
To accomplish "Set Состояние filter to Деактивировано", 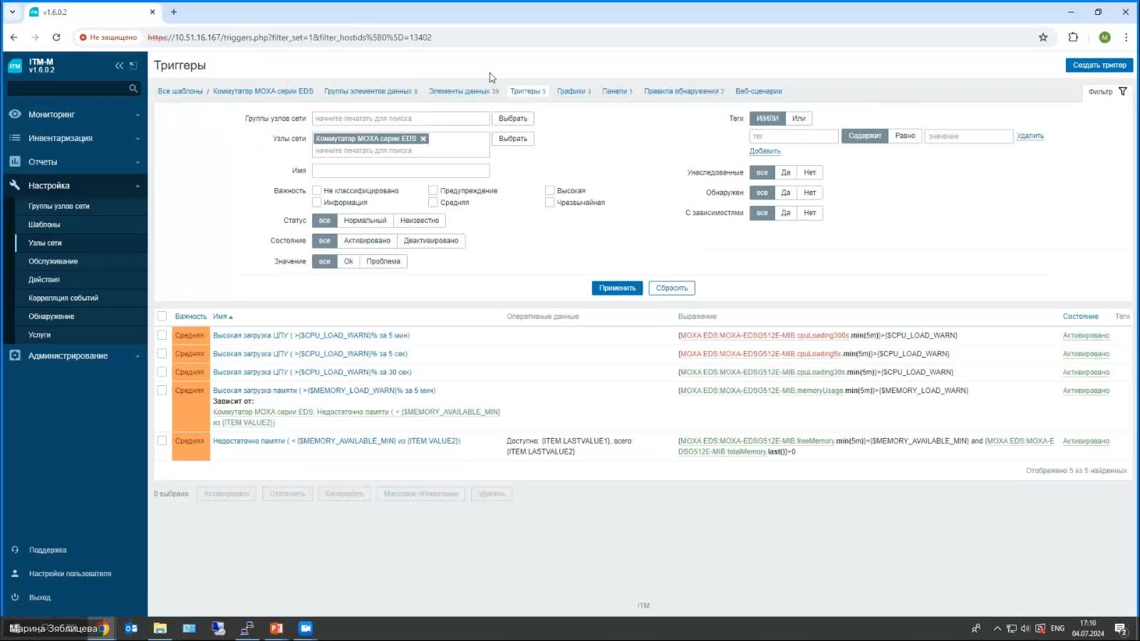I will coord(431,241).
